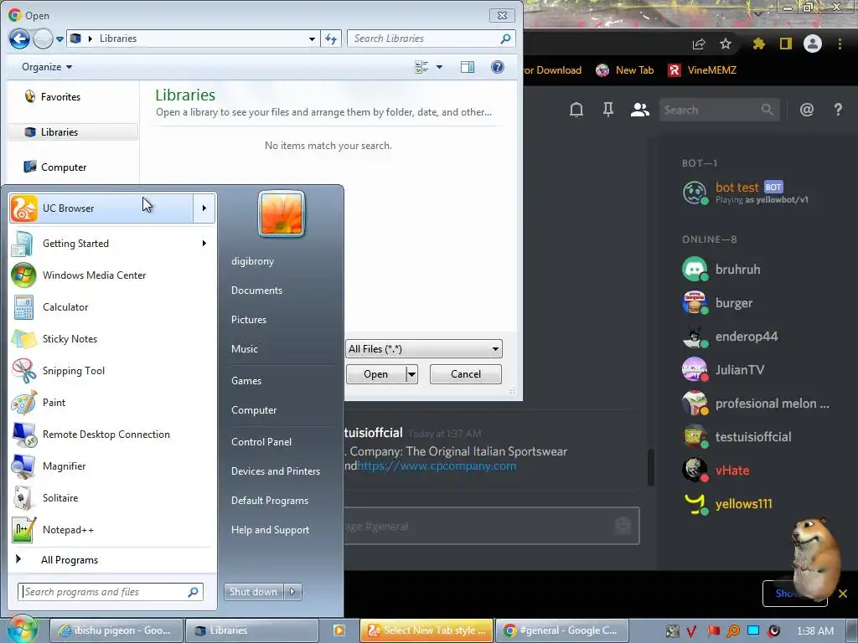Click the Favorites star icon

pos(30,97)
